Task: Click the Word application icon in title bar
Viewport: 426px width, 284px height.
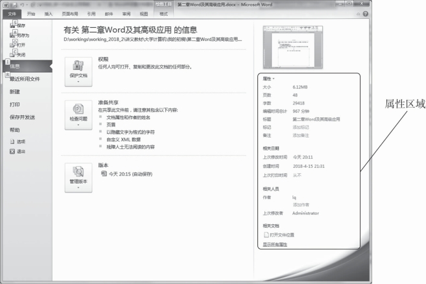Action: tap(6, 5)
